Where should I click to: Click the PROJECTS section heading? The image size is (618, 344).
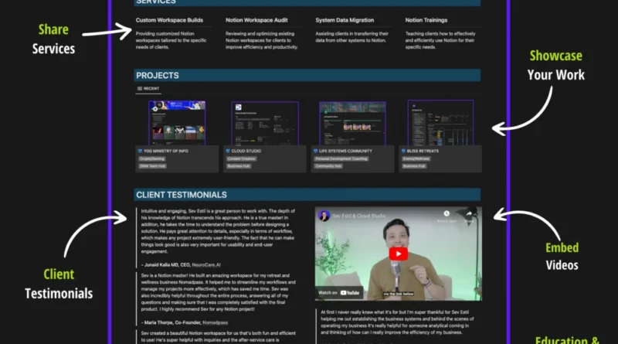[x=158, y=75]
